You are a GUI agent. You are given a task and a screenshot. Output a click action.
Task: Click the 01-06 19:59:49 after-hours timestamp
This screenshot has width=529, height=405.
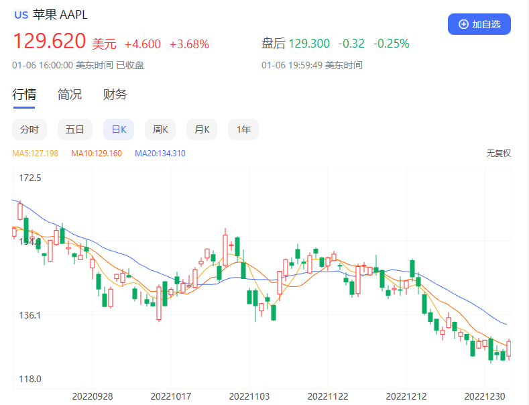pyautogui.click(x=312, y=65)
